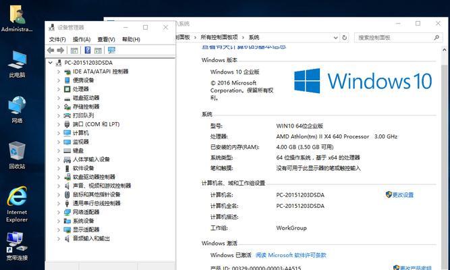450x270 pixels.
Task: Open the 网络 desktop icon
Action: point(17,110)
